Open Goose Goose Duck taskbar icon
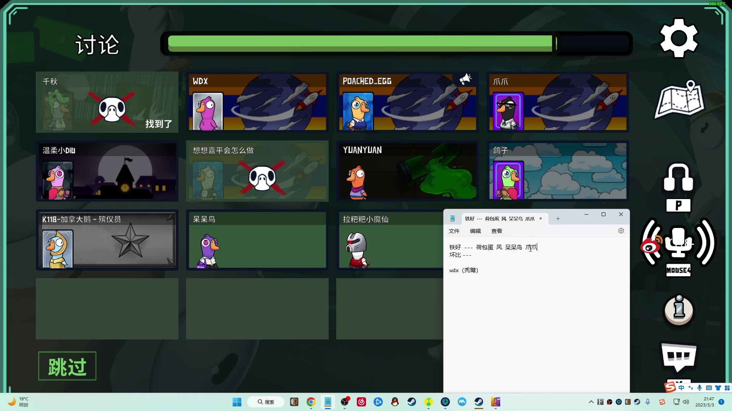Image resolution: width=732 pixels, height=411 pixels. click(496, 402)
